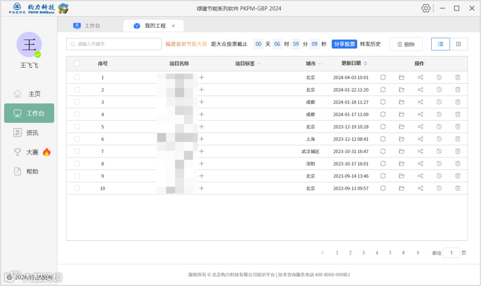Add a tag with plus icon in row 1
Screen dimensions: 481x286
[202, 77]
